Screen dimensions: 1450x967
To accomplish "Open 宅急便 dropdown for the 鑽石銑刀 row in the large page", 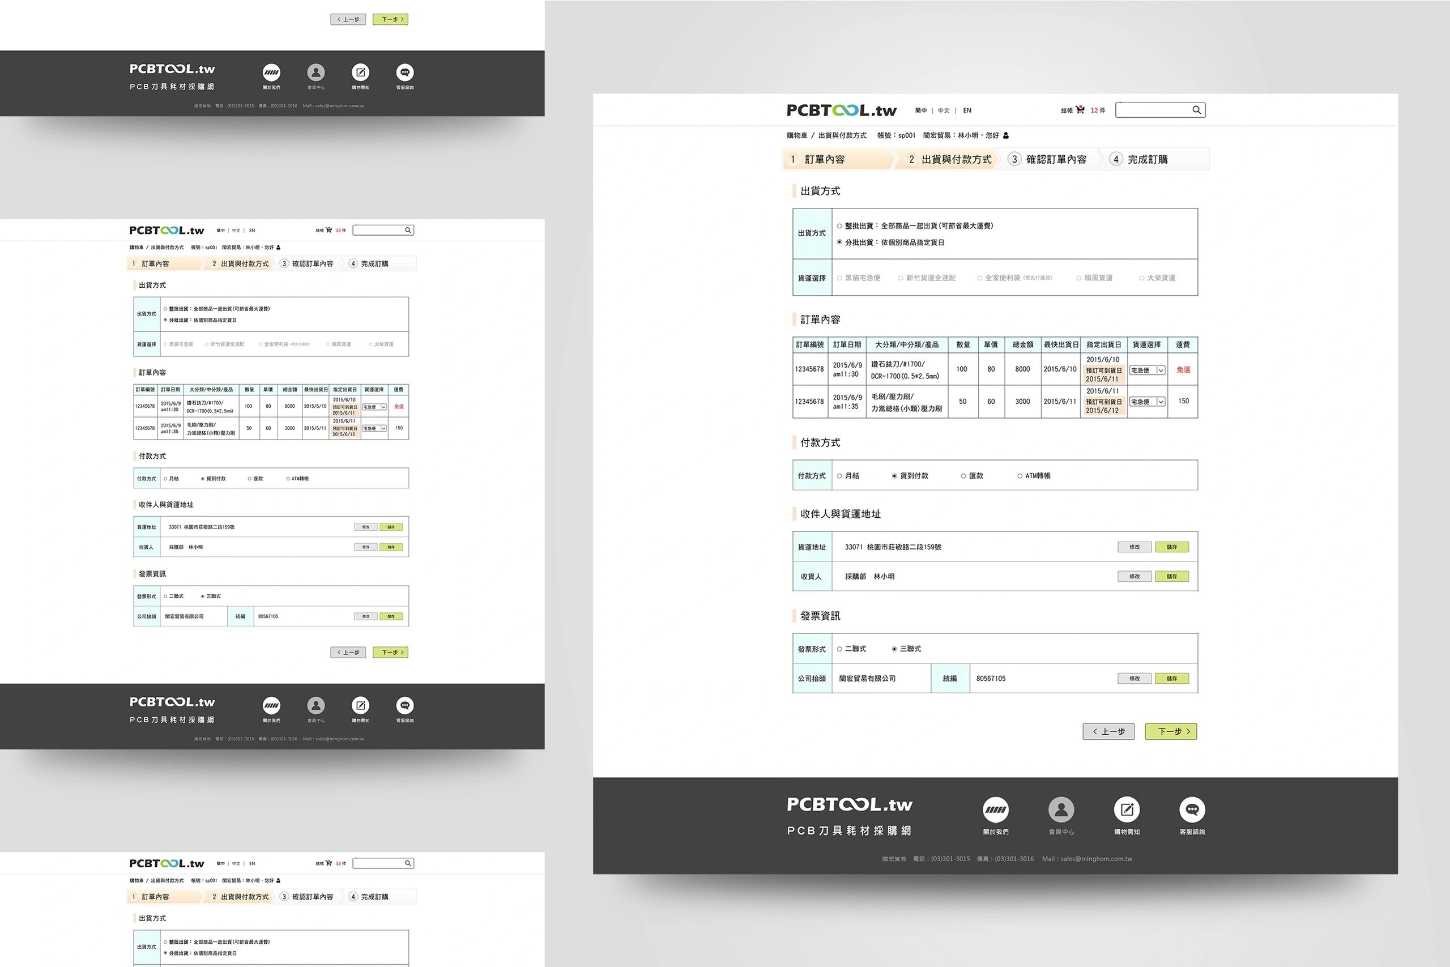I will [x=1148, y=370].
